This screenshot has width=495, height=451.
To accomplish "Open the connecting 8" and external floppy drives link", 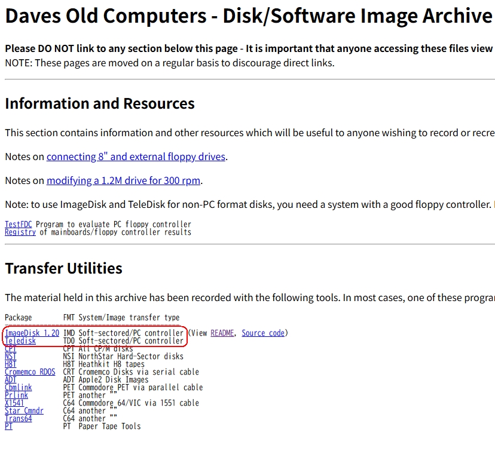I will pos(136,157).
